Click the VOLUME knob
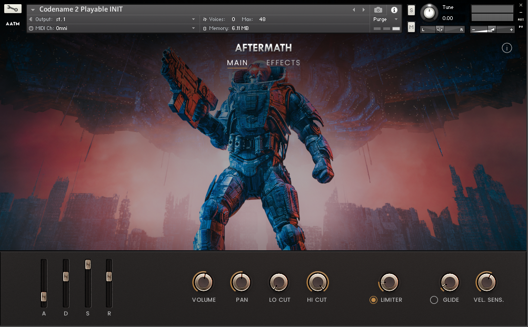Image resolution: width=528 pixels, height=327 pixels. 203,283
